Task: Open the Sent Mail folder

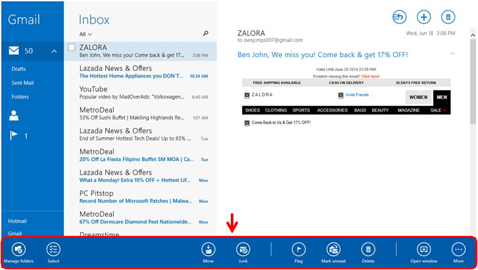Action: 22,83
